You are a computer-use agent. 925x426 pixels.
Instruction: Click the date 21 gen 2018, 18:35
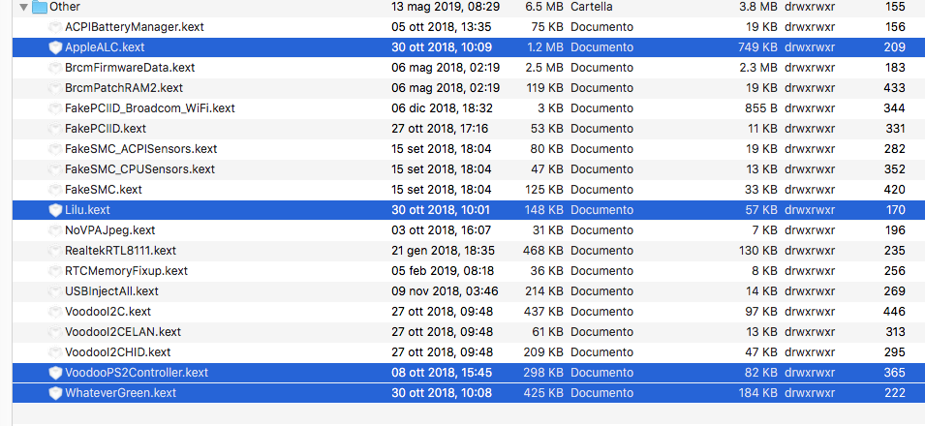(443, 251)
